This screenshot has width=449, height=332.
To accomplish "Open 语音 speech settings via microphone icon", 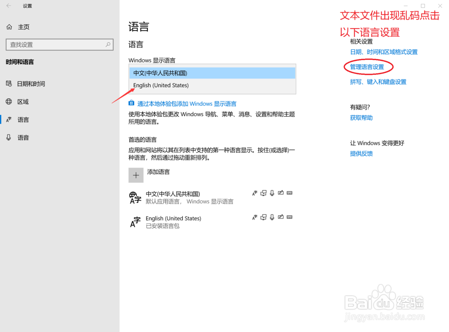I will coord(10,137).
